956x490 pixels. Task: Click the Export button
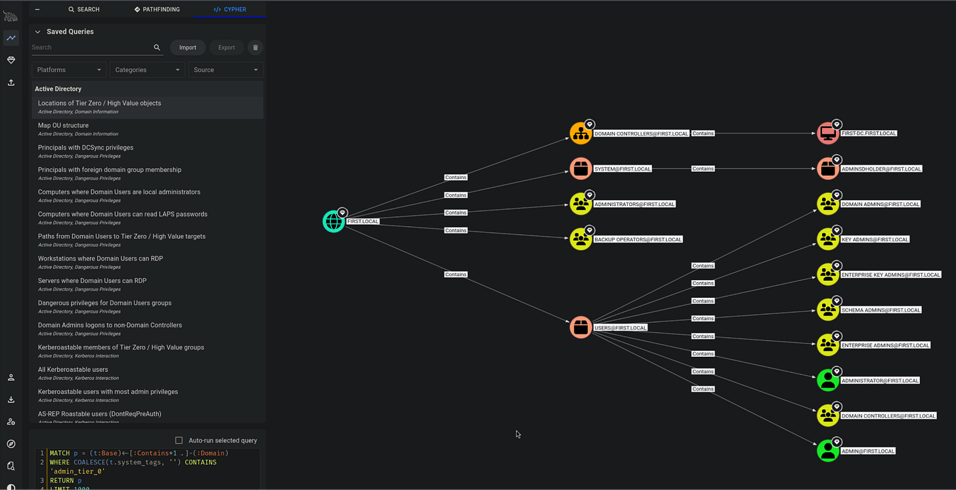(x=227, y=47)
